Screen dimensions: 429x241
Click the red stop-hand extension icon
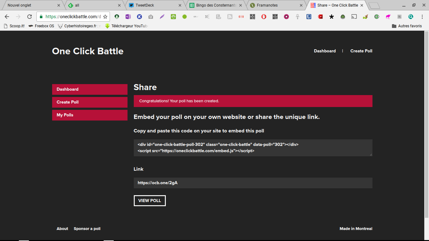(264, 17)
